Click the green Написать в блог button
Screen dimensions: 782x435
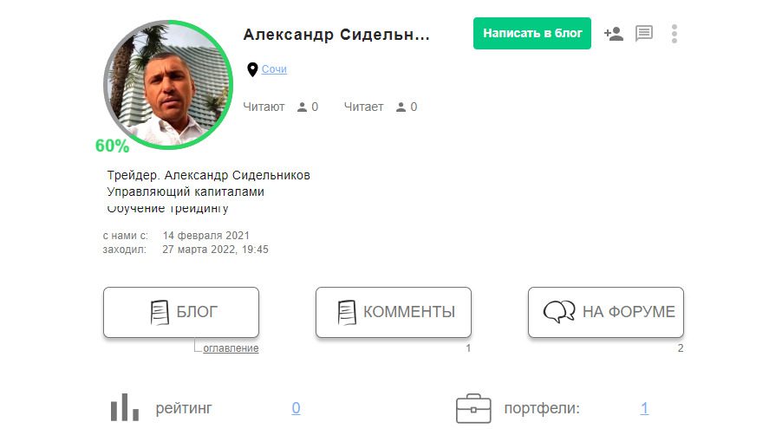pyautogui.click(x=532, y=34)
